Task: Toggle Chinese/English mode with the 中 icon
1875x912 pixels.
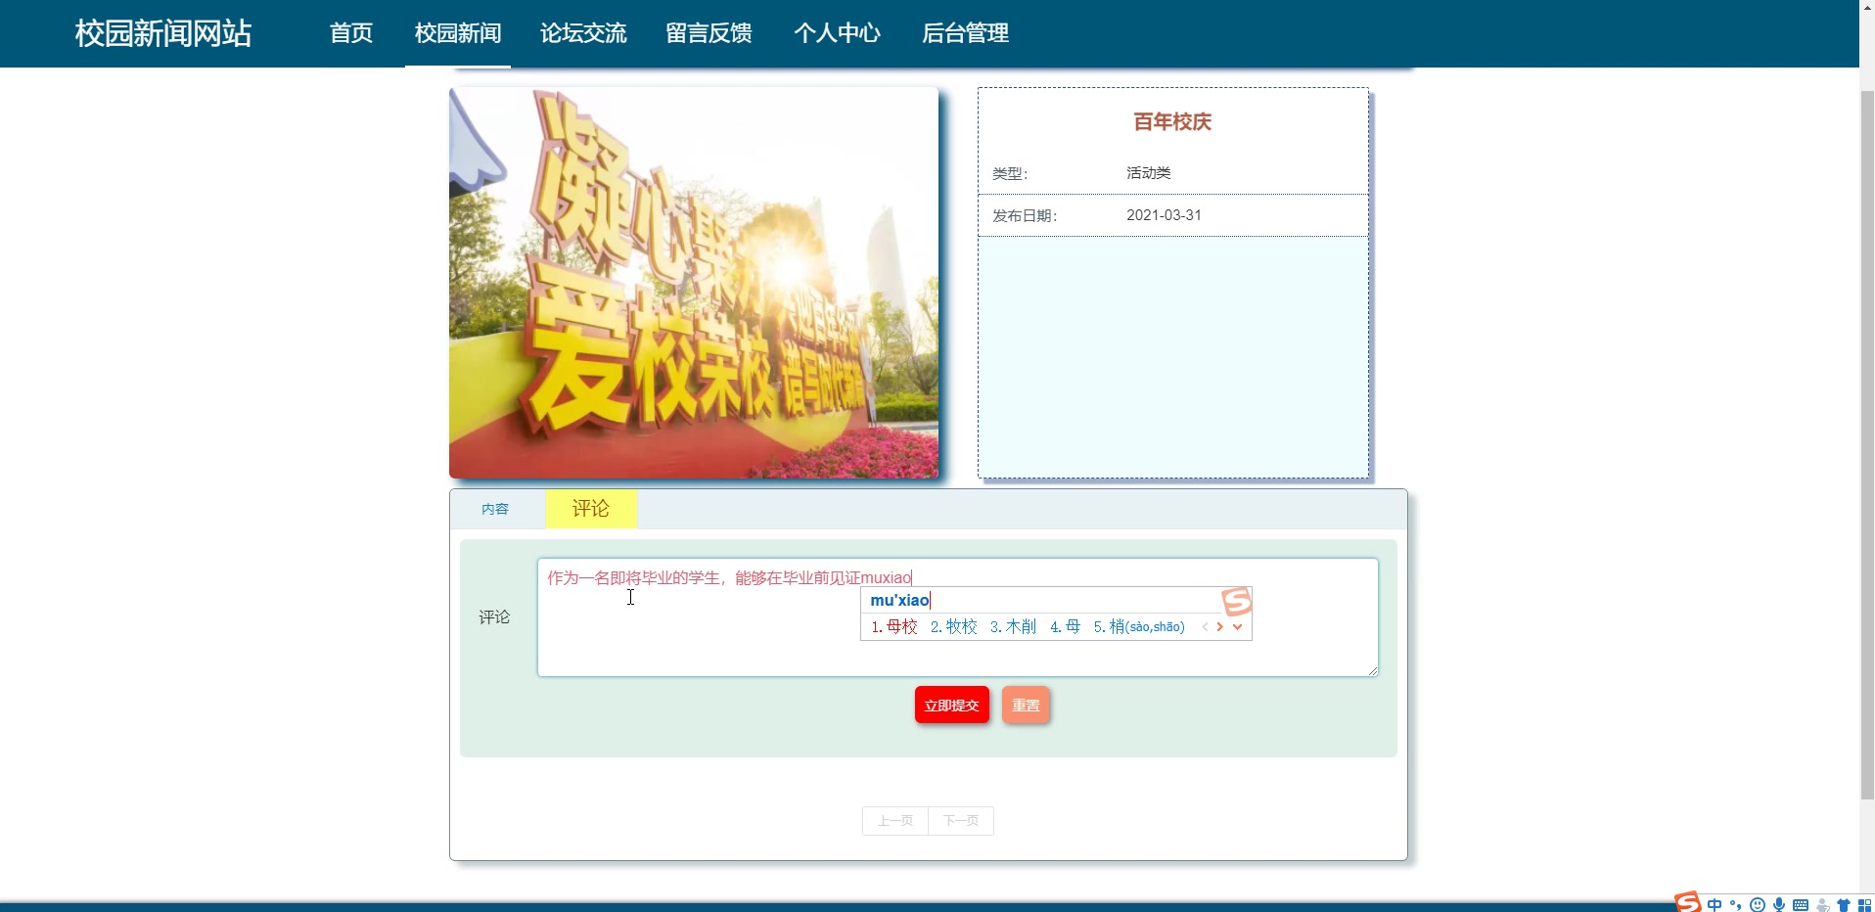Action: tap(1715, 905)
